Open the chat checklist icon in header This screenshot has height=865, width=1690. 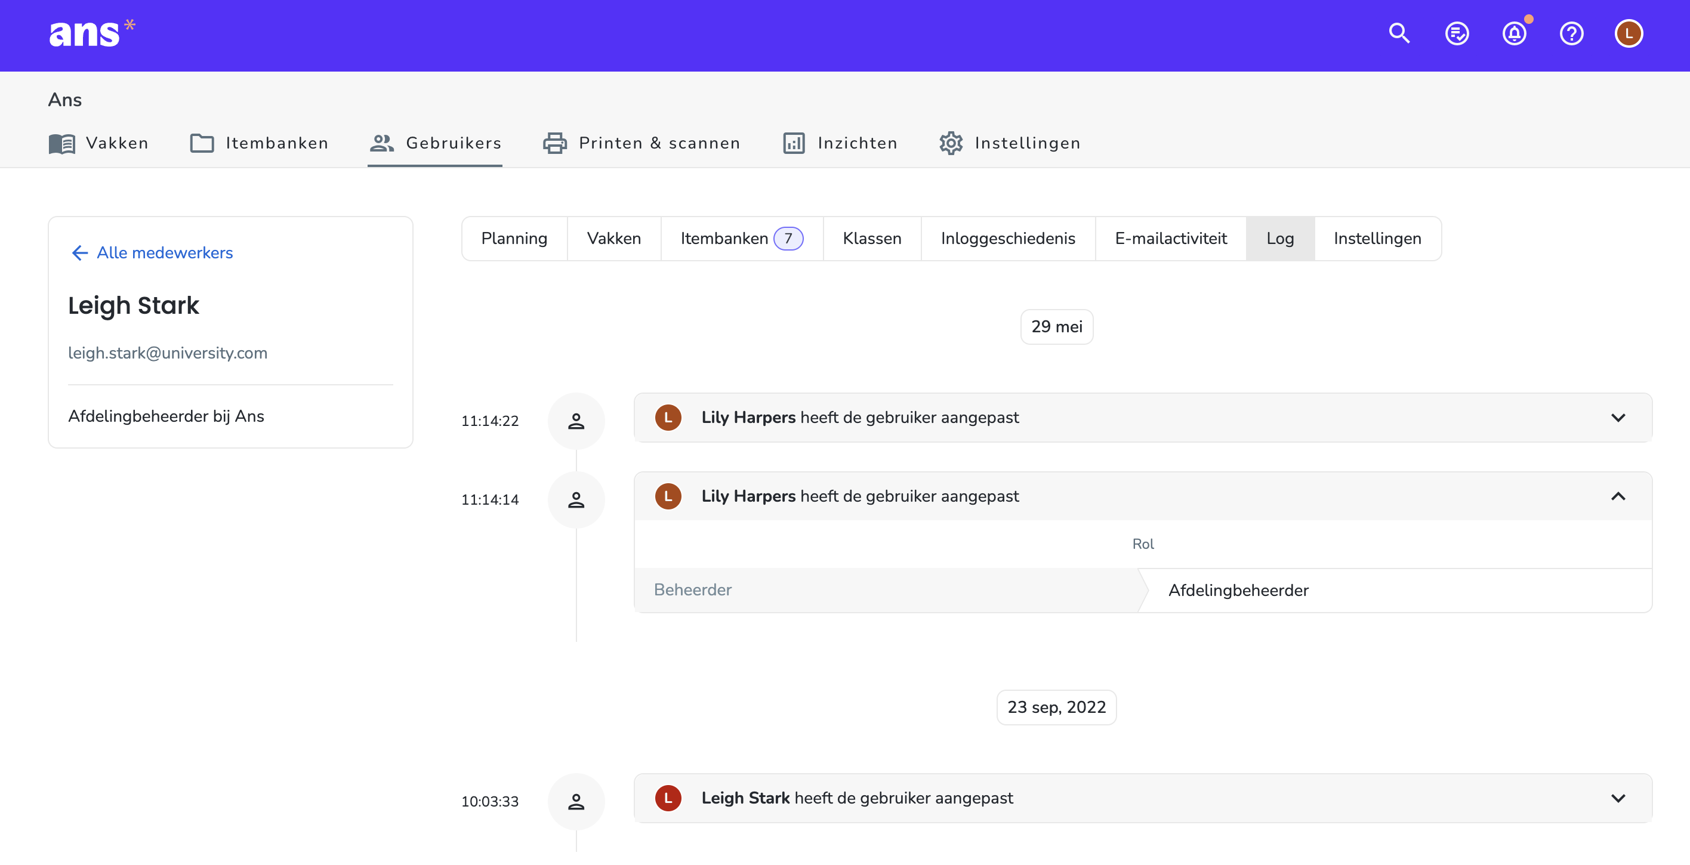(x=1457, y=33)
